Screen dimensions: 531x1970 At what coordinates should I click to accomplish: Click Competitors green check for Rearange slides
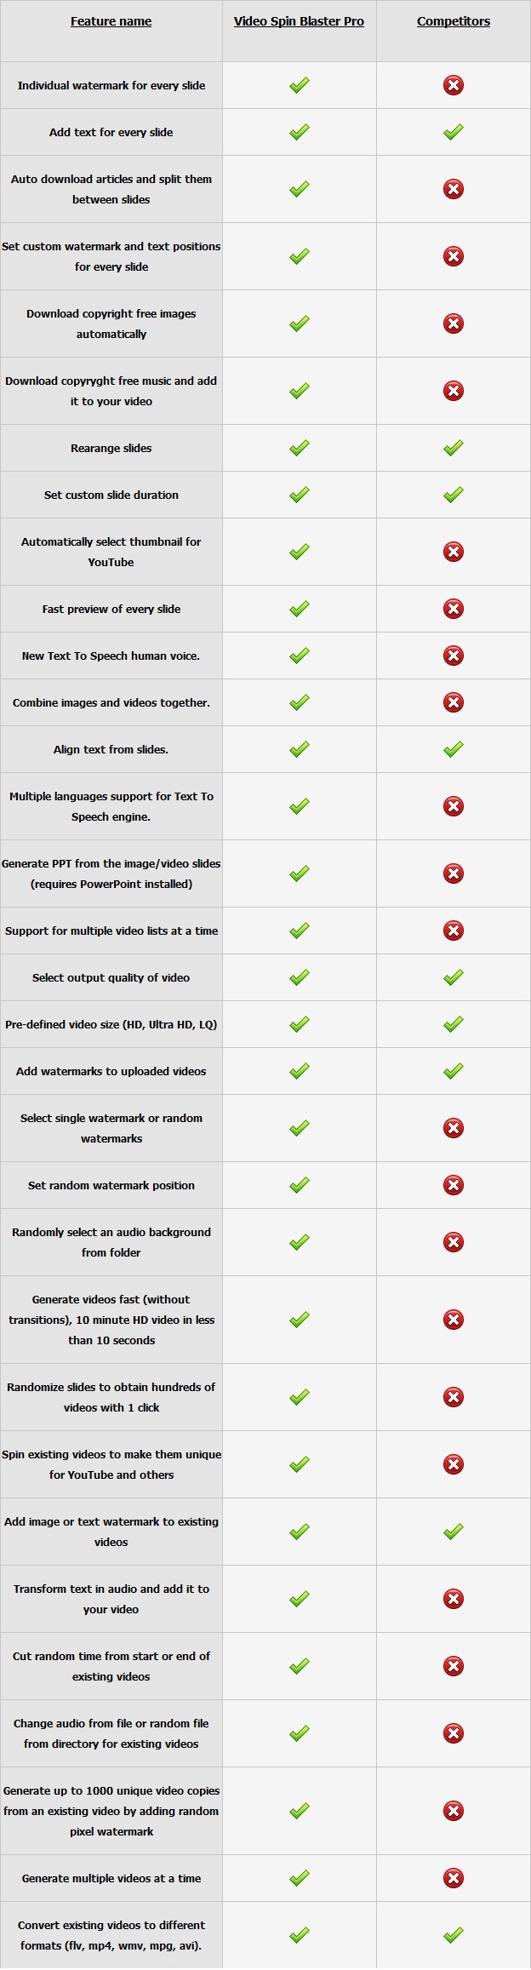pos(454,448)
